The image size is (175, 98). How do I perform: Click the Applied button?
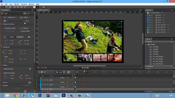click(20, 37)
